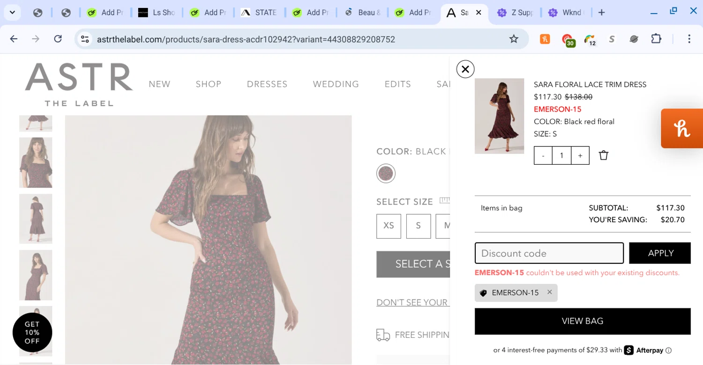Open the tab search dropdown arrow

coord(12,13)
